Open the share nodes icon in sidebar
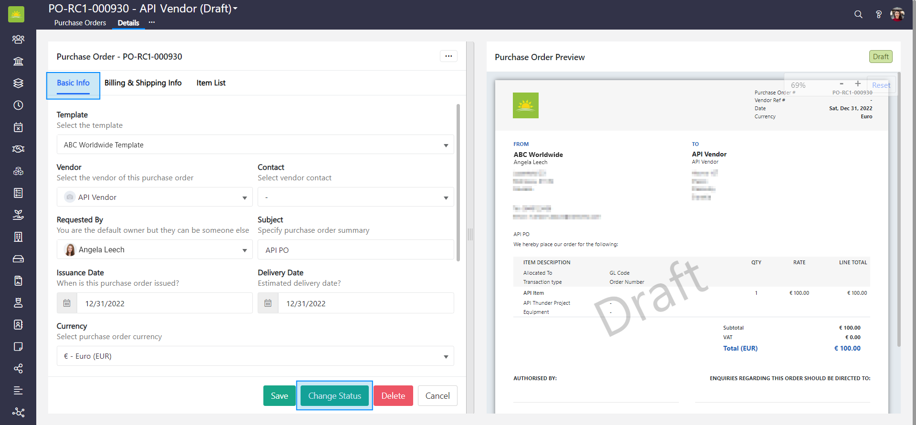 point(18,368)
